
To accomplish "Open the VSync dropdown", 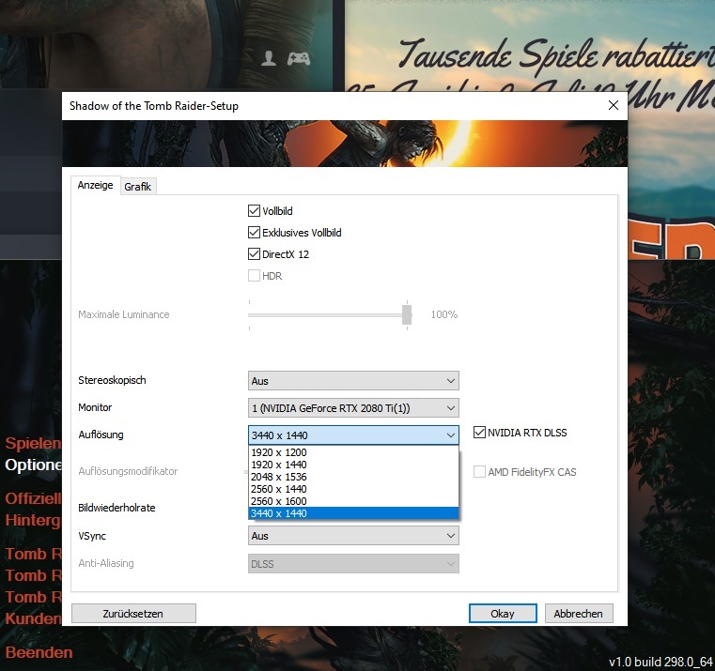I will pyautogui.click(x=353, y=536).
